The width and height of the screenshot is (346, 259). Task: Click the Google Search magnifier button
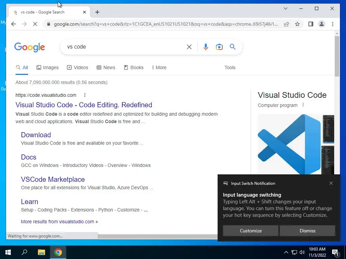tap(232, 47)
